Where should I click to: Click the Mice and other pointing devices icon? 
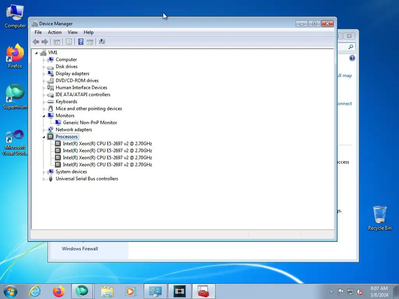click(51, 109)
